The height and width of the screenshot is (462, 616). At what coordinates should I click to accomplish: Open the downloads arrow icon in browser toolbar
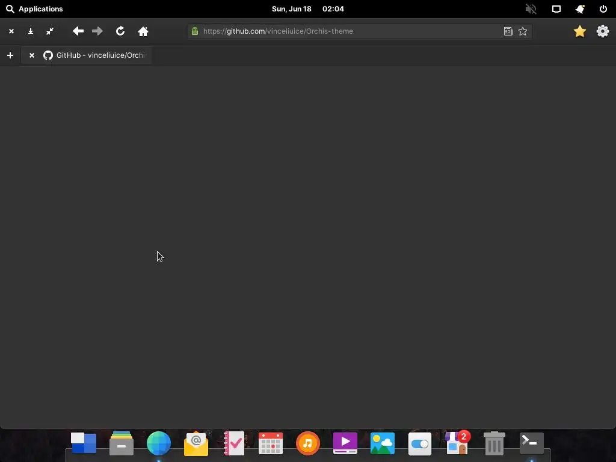(31, 31)
